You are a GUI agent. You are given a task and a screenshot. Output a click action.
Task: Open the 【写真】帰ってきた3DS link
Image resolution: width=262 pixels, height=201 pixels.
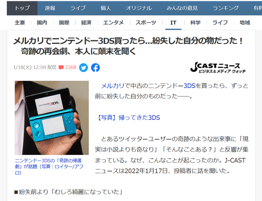pyautogui.click(x=128, y=118)
